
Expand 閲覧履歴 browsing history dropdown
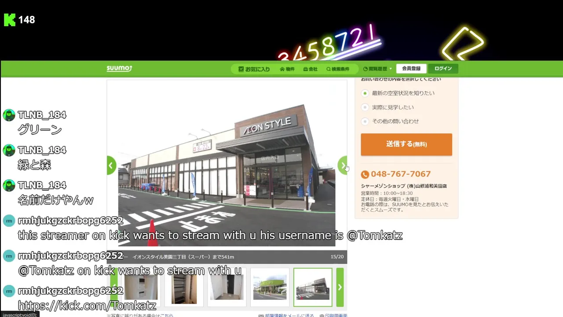pos(377,69)
